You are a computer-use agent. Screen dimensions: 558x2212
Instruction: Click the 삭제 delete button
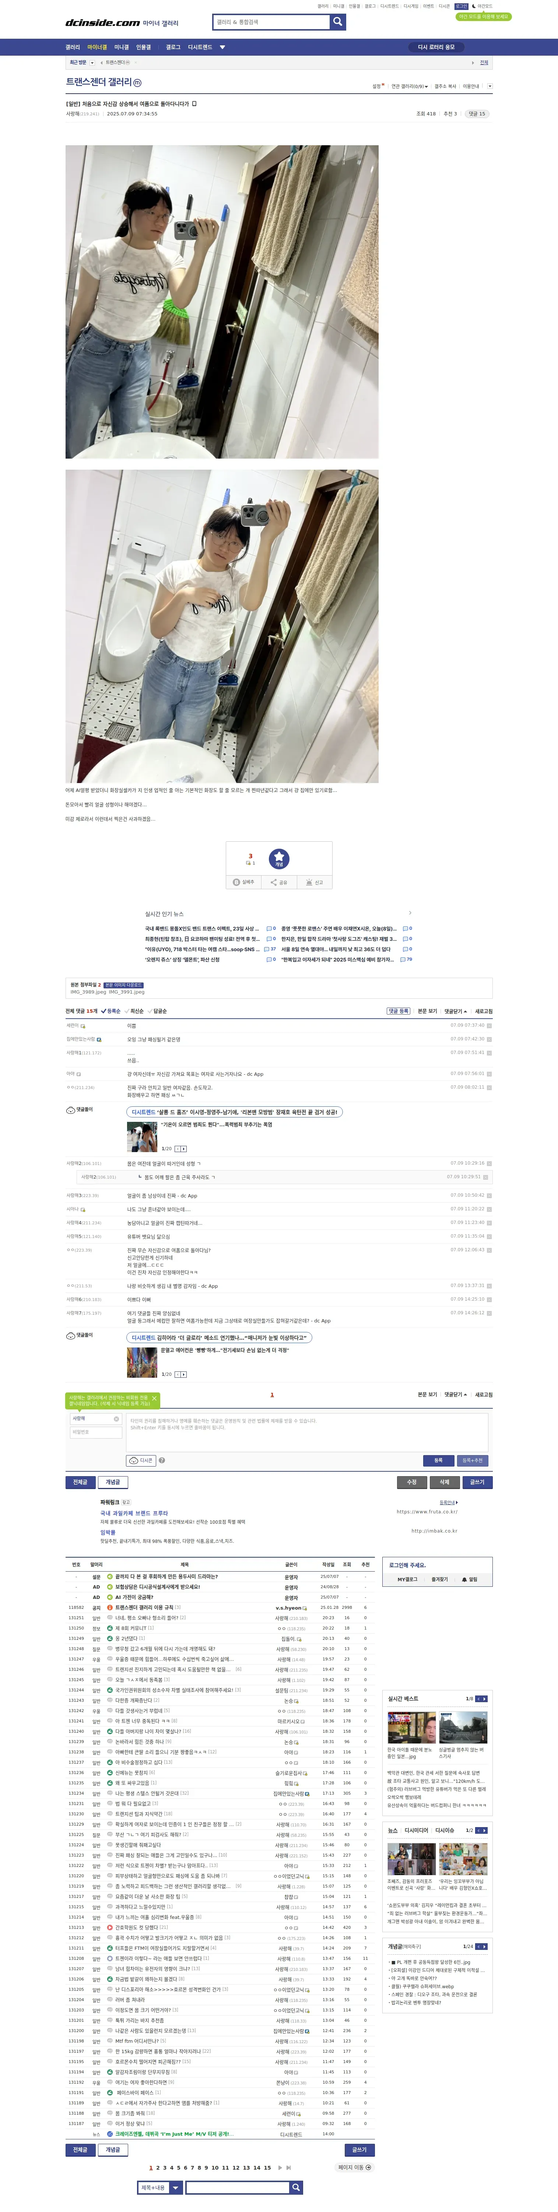tap(444, 1482)
